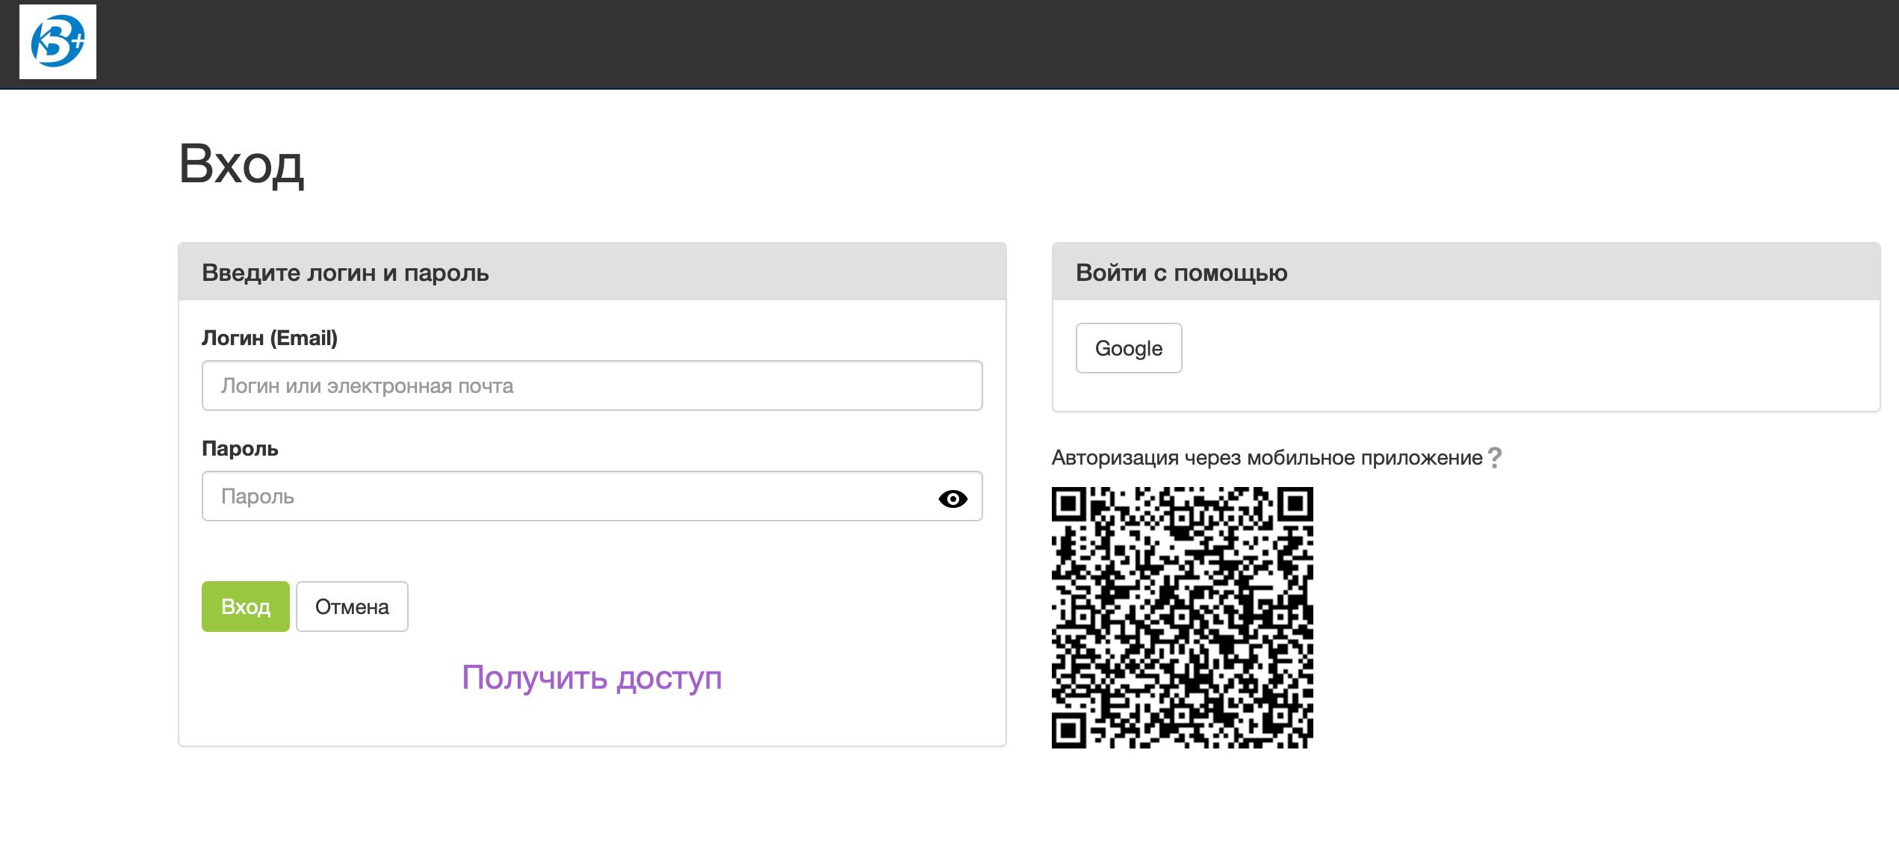Click the bold Пароль field label
Screen dimensions: 1899x868
(x=240, y=449)
